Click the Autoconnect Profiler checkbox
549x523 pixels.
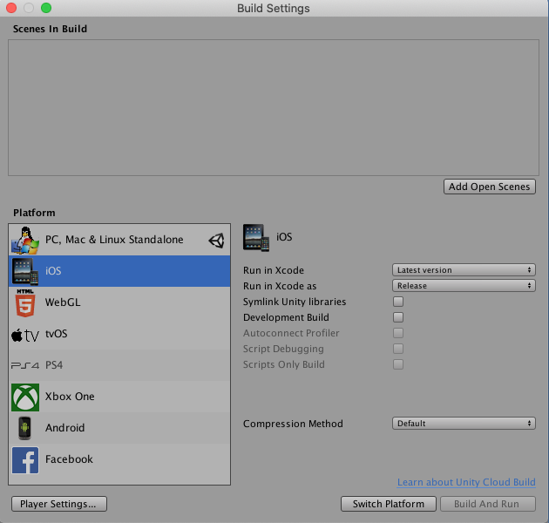[x=398, y=333]
